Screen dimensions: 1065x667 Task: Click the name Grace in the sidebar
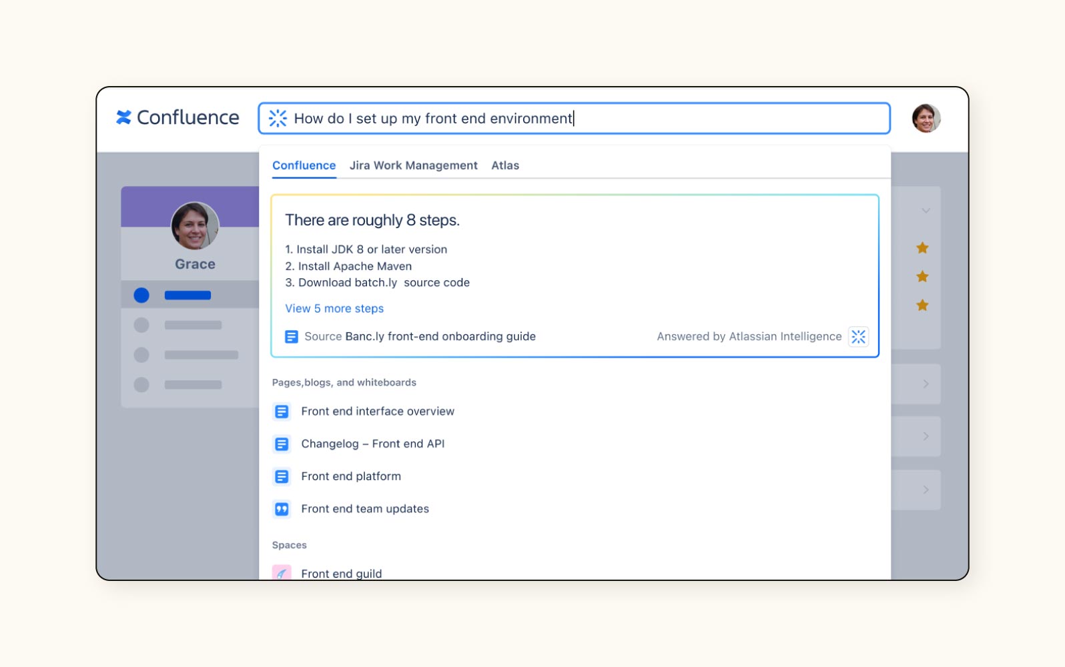[x=195, y=264]
